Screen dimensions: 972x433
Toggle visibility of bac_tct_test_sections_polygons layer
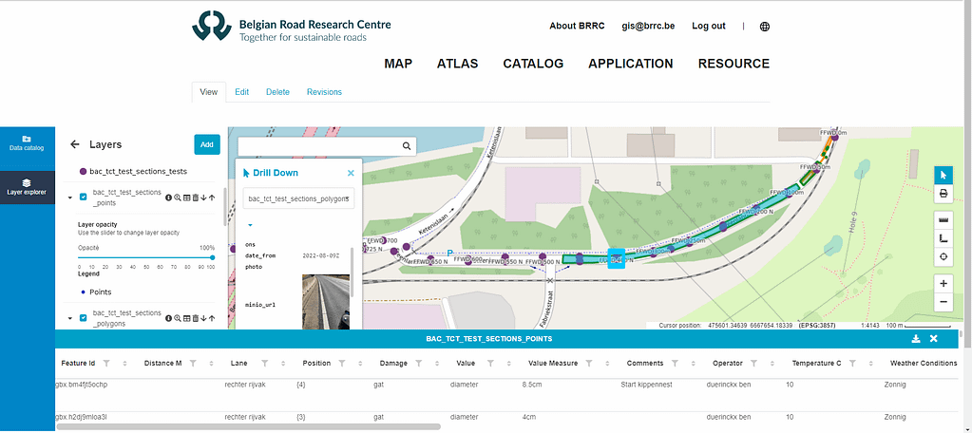pyautogui.click(x=84, y=318)
